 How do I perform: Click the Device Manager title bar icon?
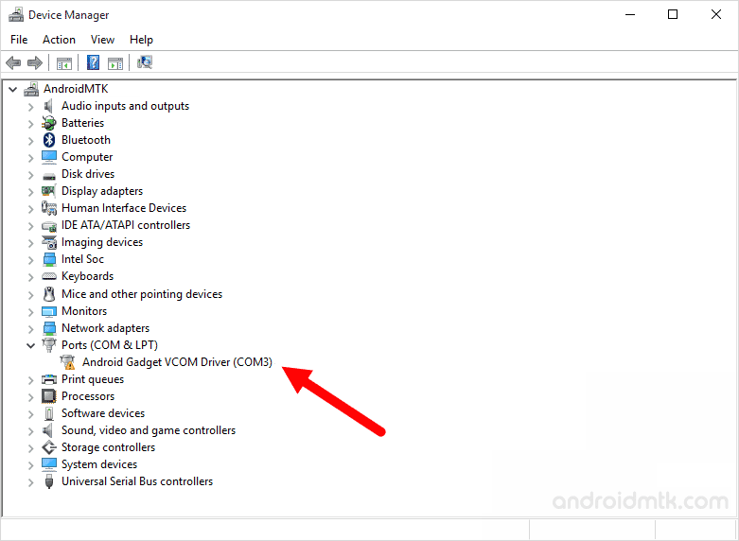(16, 15)
